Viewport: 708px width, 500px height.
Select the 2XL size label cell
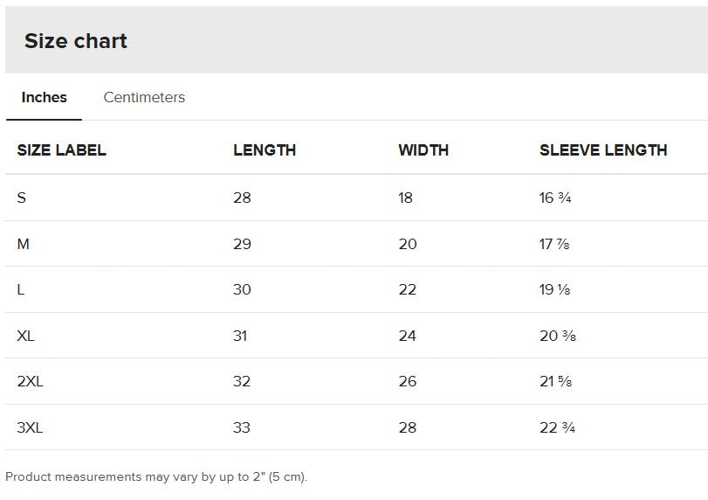pyautogui.click(x=30, y=381)
